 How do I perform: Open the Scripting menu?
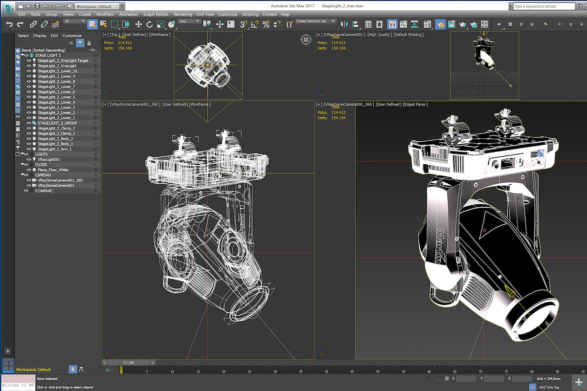click(x=250, y=15)
